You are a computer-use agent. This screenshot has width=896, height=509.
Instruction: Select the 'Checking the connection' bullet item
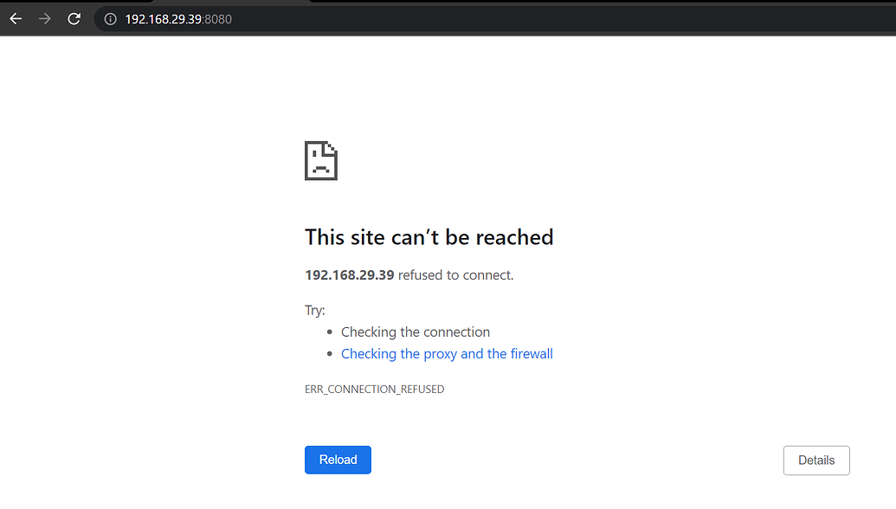pyautogui.click(x=415, y=332)
